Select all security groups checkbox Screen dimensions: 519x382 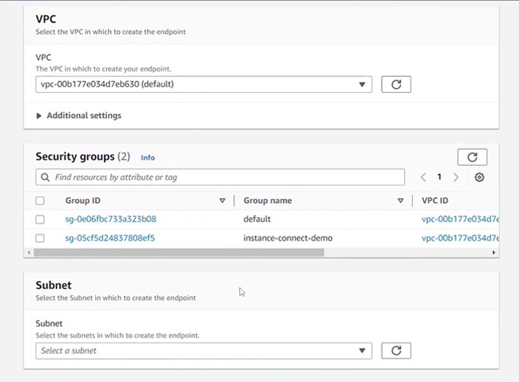pyautogui.click(x=40, y=200)
